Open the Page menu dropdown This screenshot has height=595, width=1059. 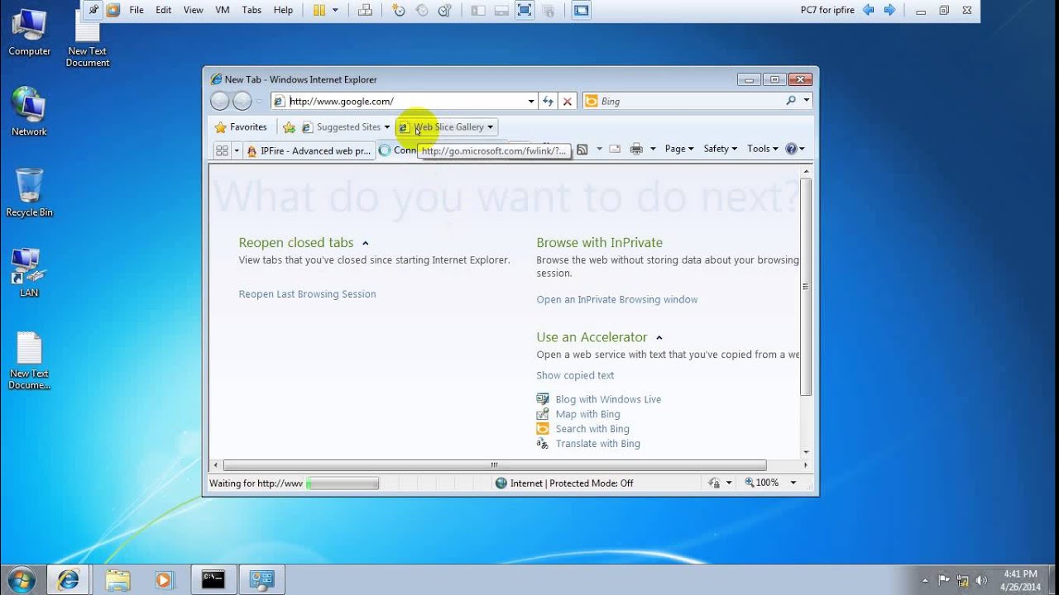(x=678, y=149)
